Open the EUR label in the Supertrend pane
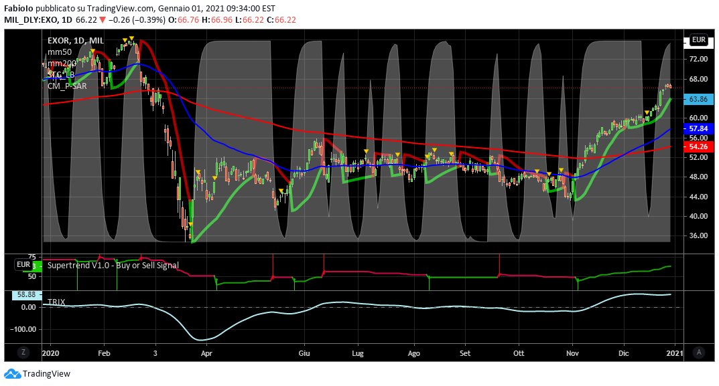Screen dimensions: 719x386 coord(24,265)
